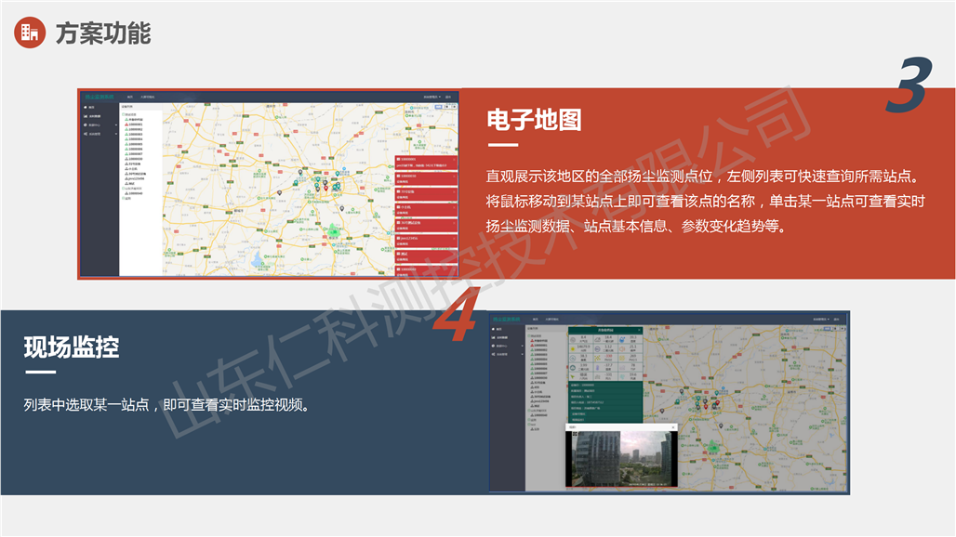The width and height of the screenshot is (956, 537).
Task: Open admin user dropdown in top screenshot header
Action: pos(432,97)
